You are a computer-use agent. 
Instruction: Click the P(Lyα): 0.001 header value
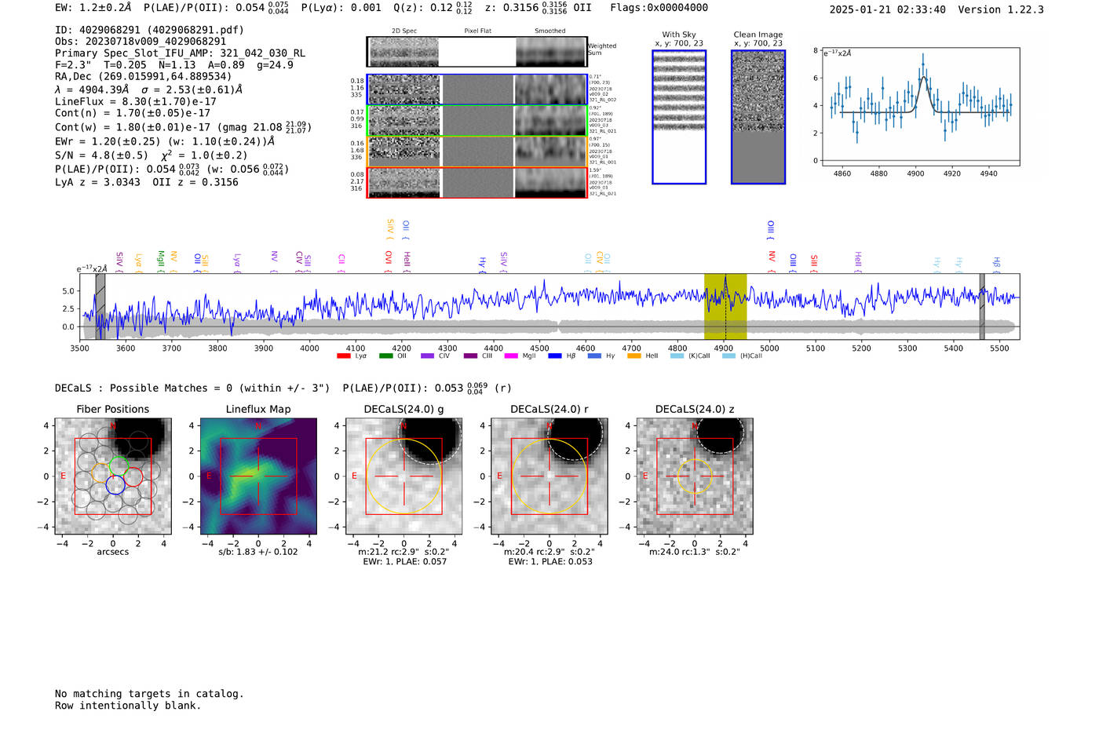tap(341, 8)
